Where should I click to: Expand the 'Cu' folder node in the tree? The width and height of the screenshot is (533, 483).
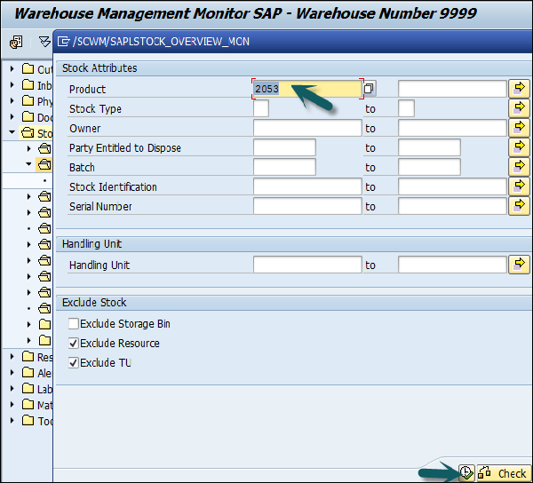click(x=12, y=69)
